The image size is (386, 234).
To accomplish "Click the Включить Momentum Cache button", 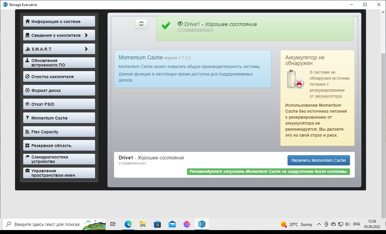I will 319,160.
